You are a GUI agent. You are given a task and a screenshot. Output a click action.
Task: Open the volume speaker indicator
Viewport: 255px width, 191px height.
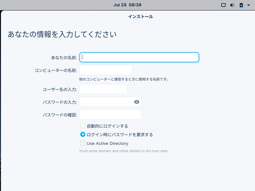click(x=232, y=5)
